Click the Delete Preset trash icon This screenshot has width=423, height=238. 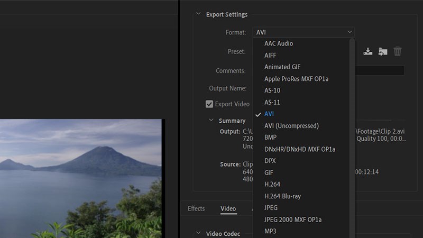click(398, 51)
